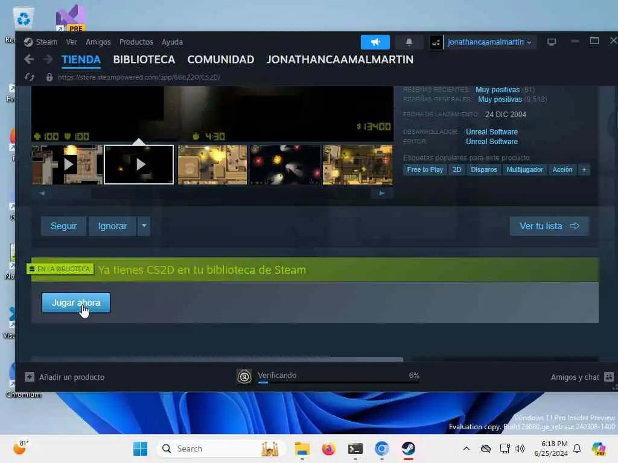Viewport: 618px width, 463px height.
Task: Click the CS2D download icon in status bar
Action: tap(244, 377)
